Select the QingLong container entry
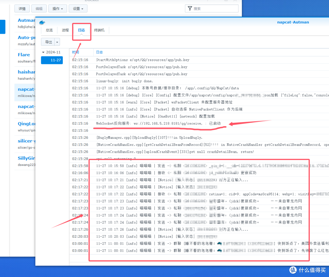The image size is (329, 277). pos(25,127)
